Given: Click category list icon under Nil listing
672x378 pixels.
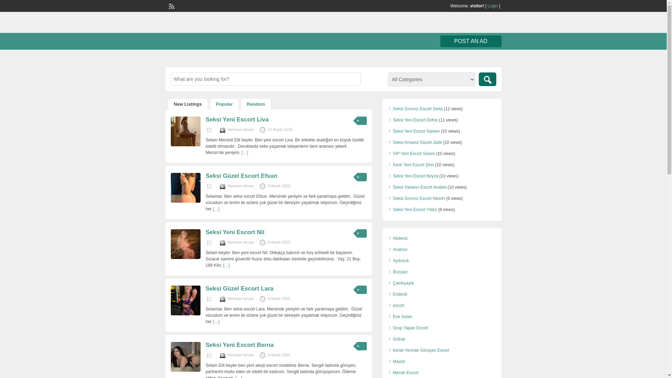Looking at the screenshot, I should click(209, 243).
